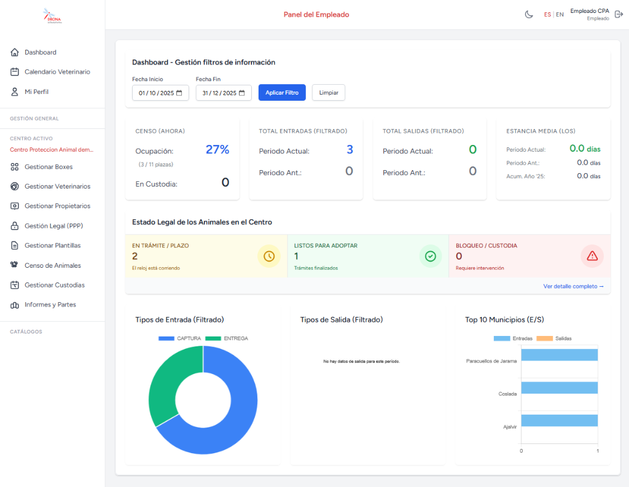Click the active center name link

tap(52, 150)
